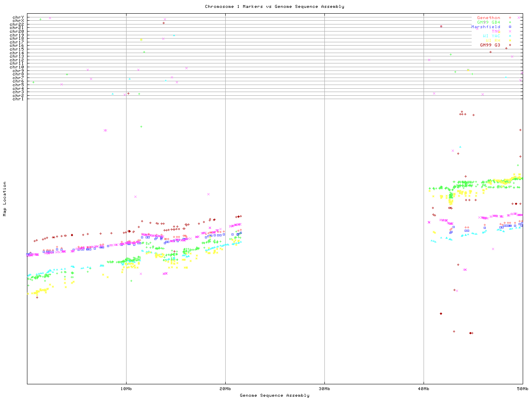
Task: Select the WI YAC legend label
Action: [491, 36]
